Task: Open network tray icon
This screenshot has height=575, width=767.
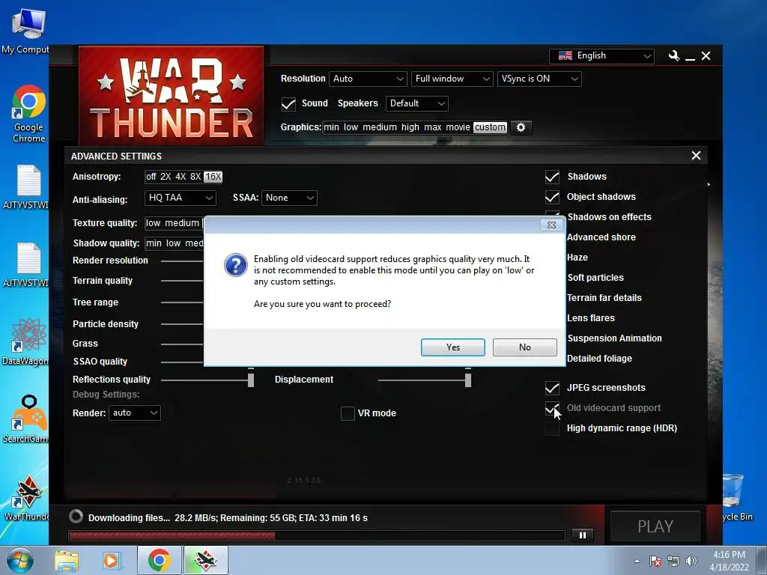Action: pos(673,561)
